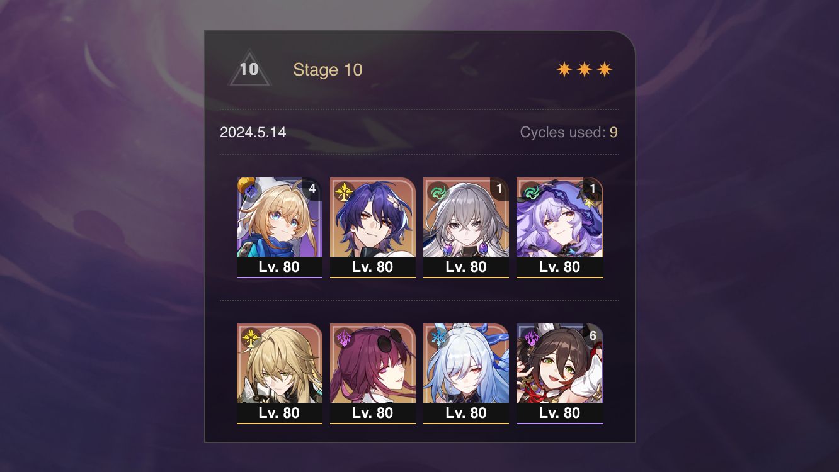Select the dark blue-haired character portrait
The width and height of the screenshot is (839, 472).
373,227
